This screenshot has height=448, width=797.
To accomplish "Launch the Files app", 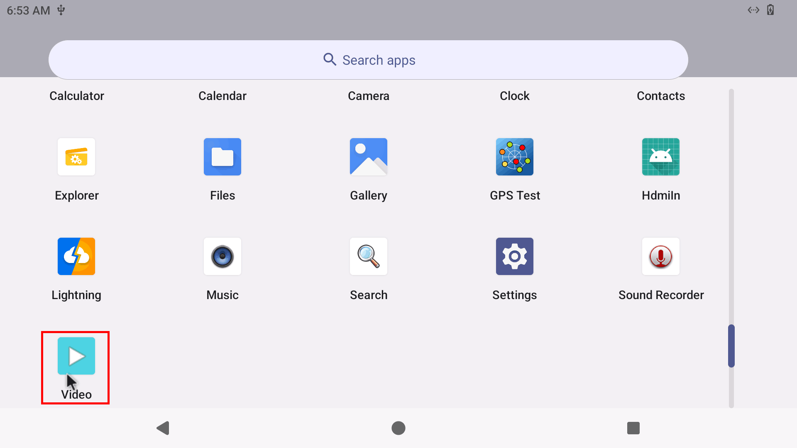I will pos(222,157).
